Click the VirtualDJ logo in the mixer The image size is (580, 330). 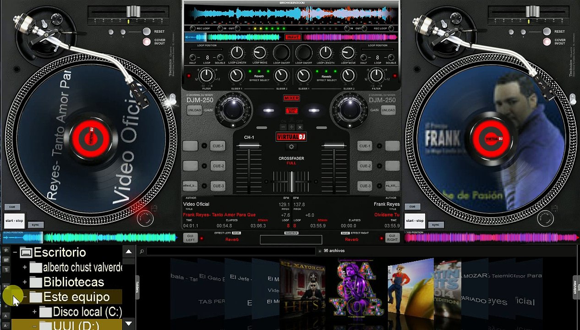tap(291, 137)
